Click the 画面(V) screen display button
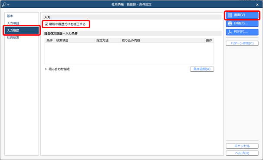263x160 pixels. coord(242,15)
